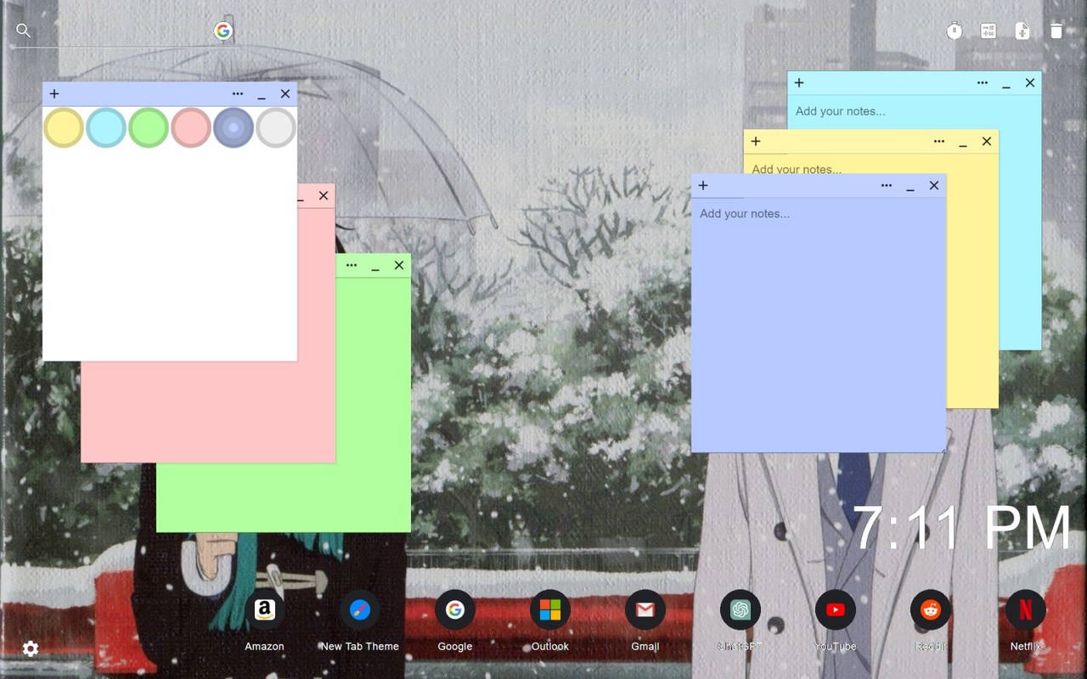Open the green note's three-dot menu

click(x=352, y=266)
